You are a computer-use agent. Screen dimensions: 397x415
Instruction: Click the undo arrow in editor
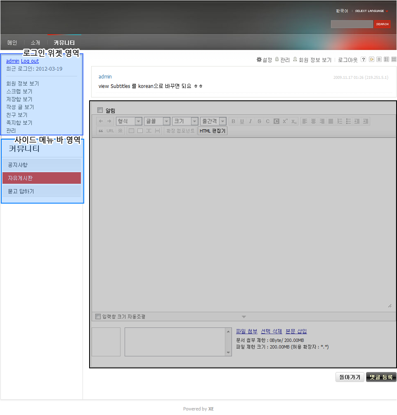click(101, 121)
